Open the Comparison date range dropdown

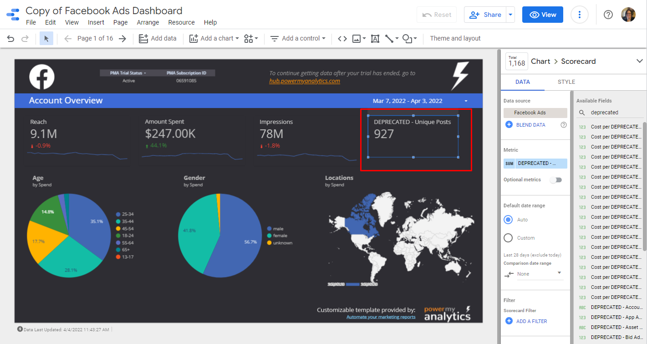tap(540, 274)
